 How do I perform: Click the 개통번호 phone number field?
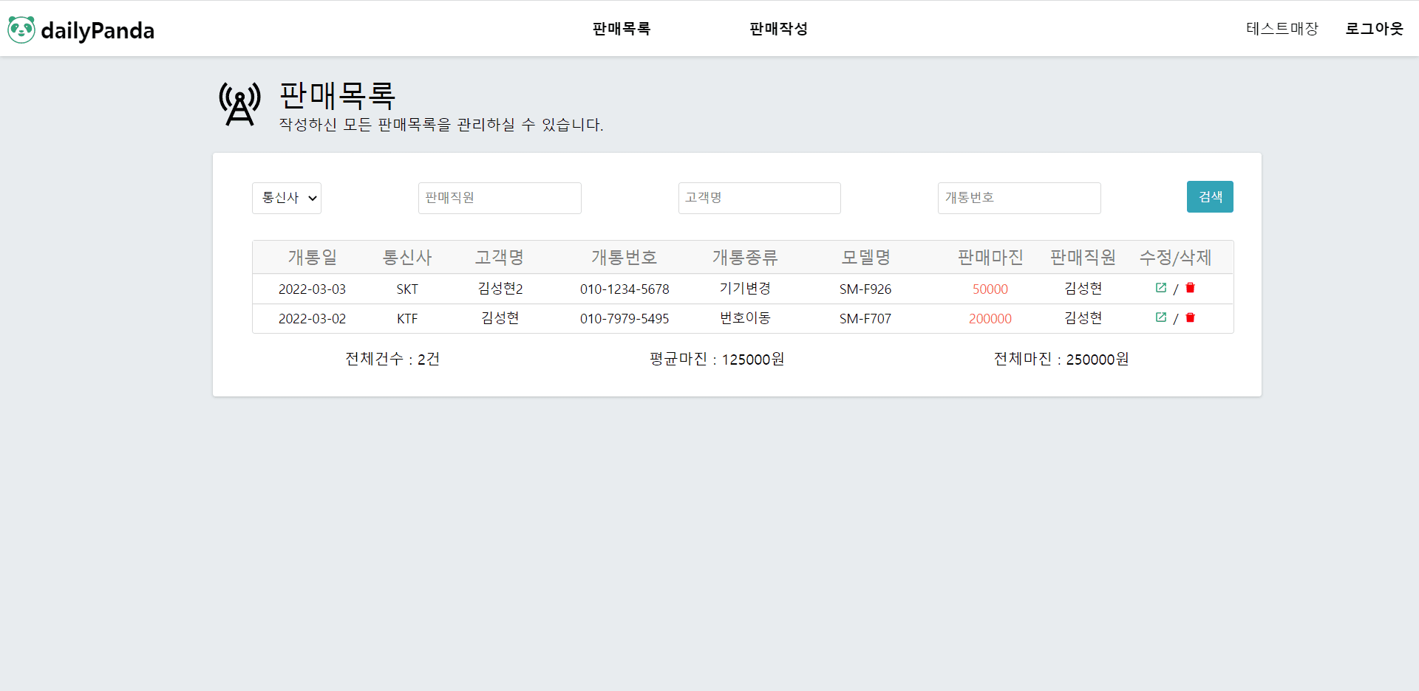point(1019,198)
